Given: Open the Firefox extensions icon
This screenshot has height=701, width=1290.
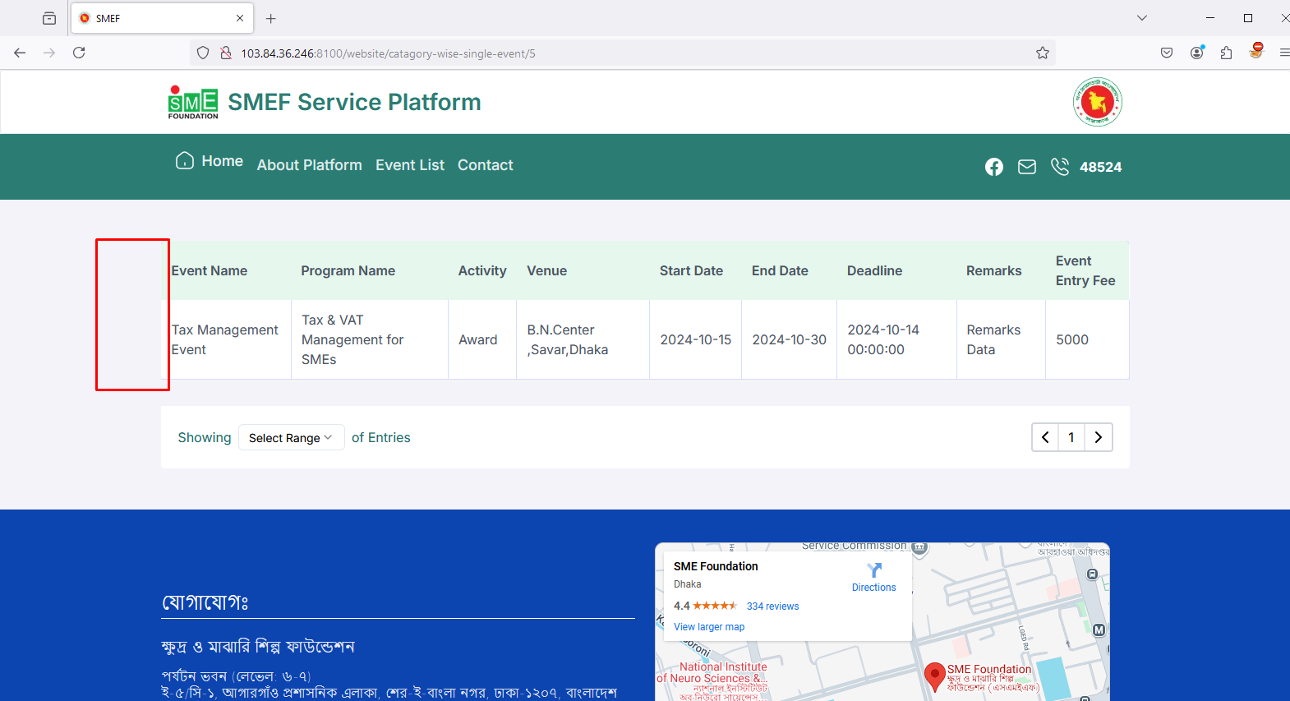Looking at the screenshot, I should coord(1226,53).
